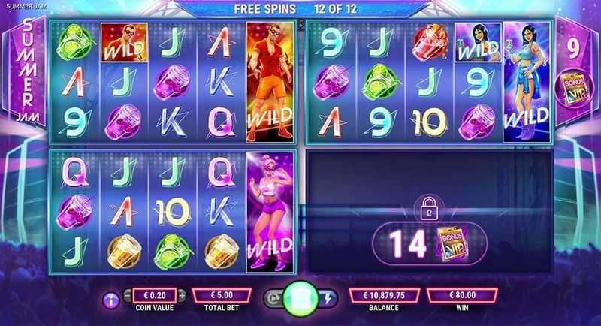Click the Free Spins 12 of 12 banner
Screen dimensions: 601x326
[x=295, y=9]
